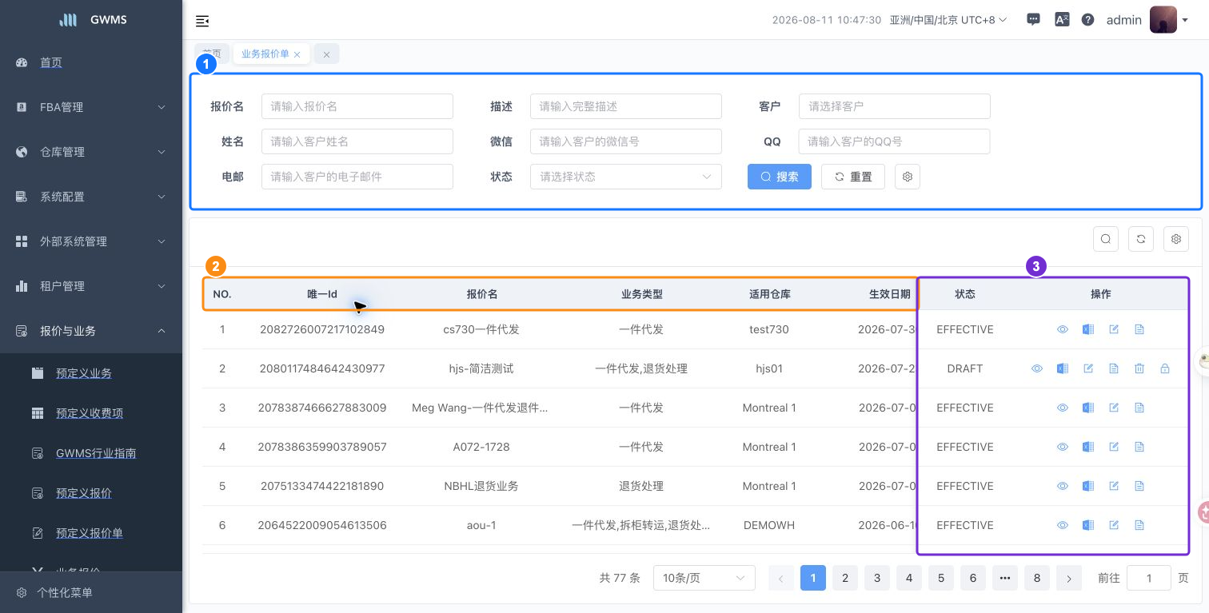Expand the 仓库管理 sidebar menu
The image size is (1209, 613).
point(91,152)
